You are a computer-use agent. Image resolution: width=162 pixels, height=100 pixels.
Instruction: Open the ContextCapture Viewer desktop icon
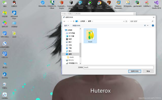80,5
